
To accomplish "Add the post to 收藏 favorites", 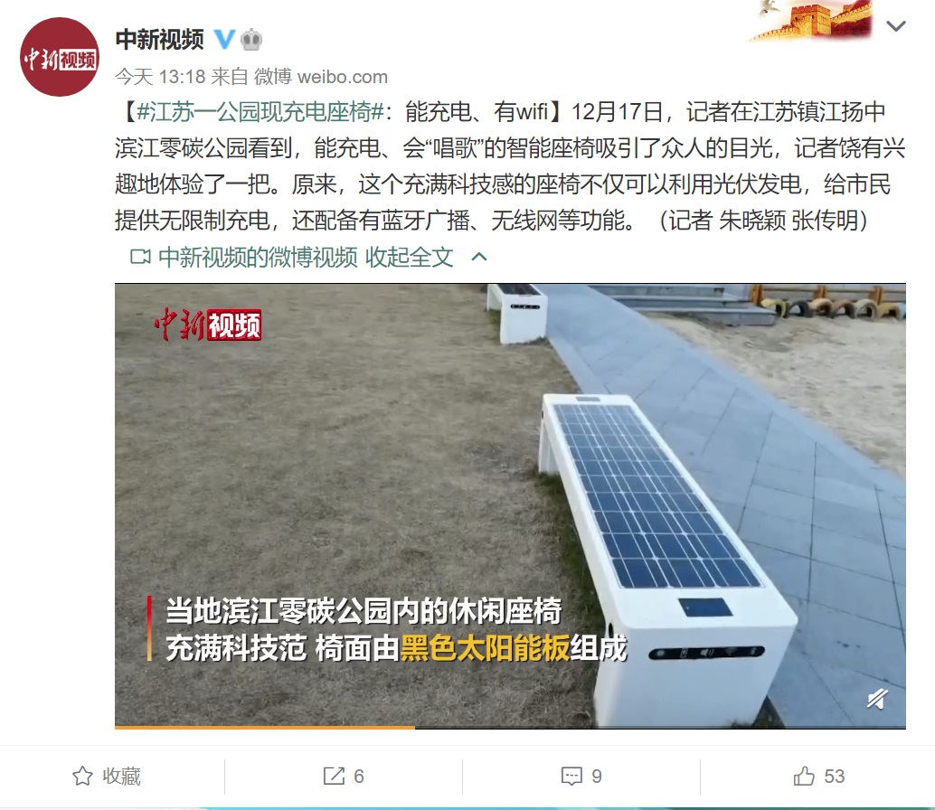I will coord(106,776).
